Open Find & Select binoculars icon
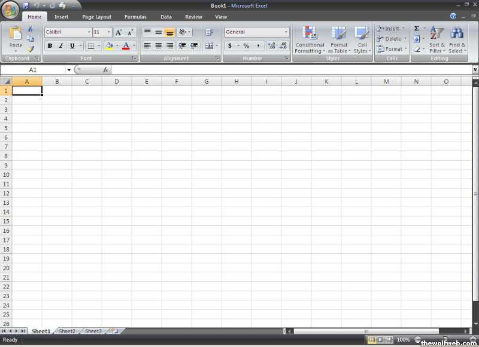The image size is (479, 347). click(457, 40)
